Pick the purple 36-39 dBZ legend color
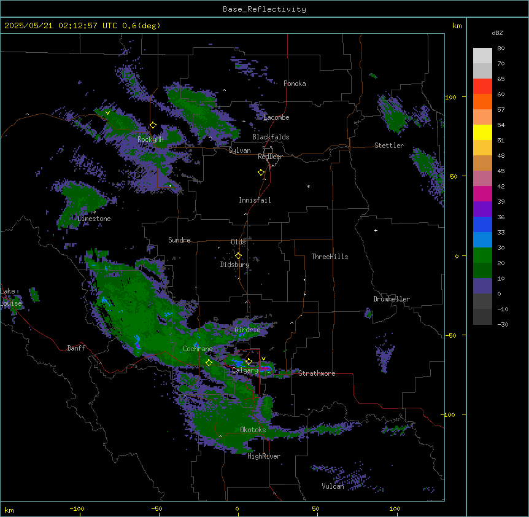This screenshot has height=517, width=529. (x=482, y=209)
